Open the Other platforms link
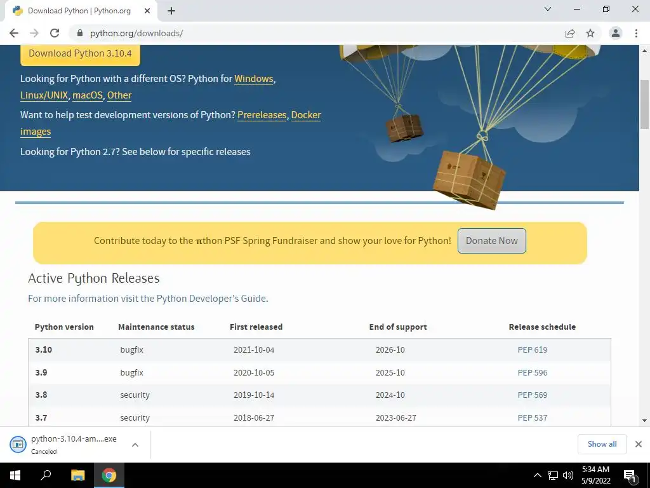This screenshot has height=488, width=650. tap(119, 95)
